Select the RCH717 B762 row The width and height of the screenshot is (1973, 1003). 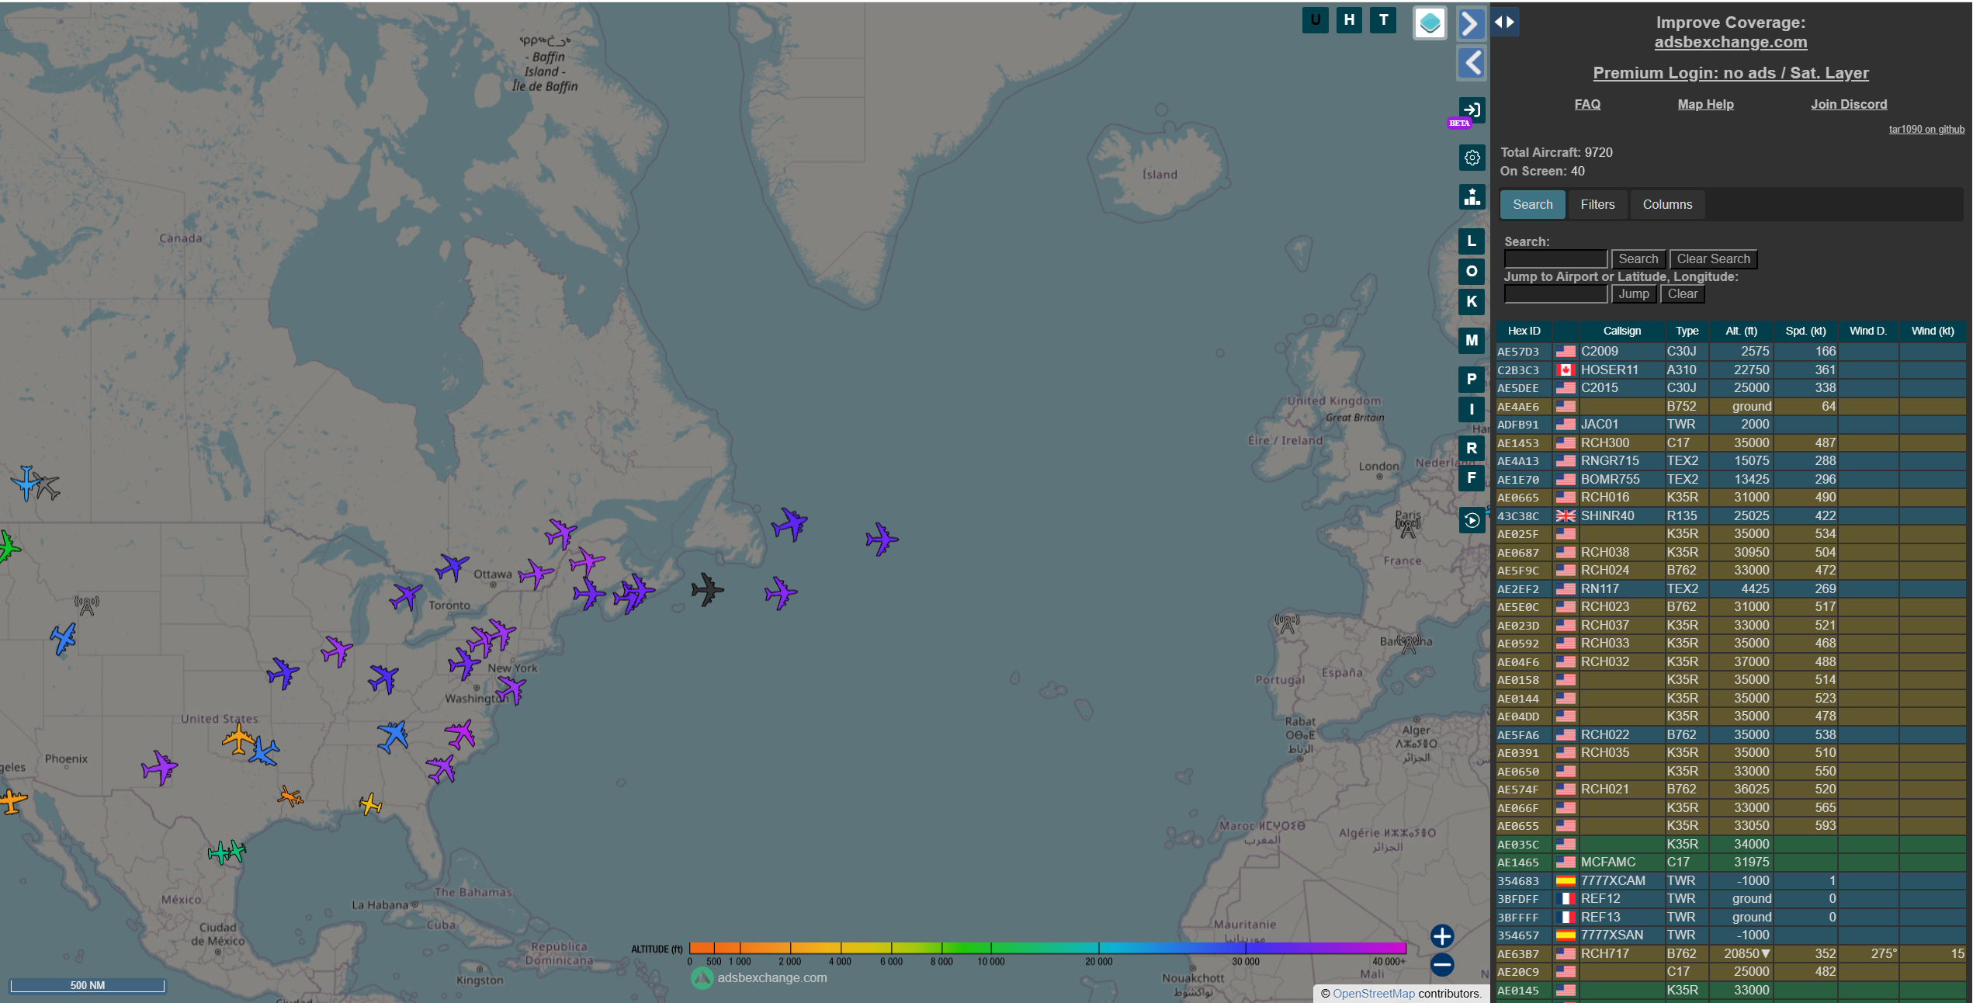pyautogui.click(x=1731, y=954)
